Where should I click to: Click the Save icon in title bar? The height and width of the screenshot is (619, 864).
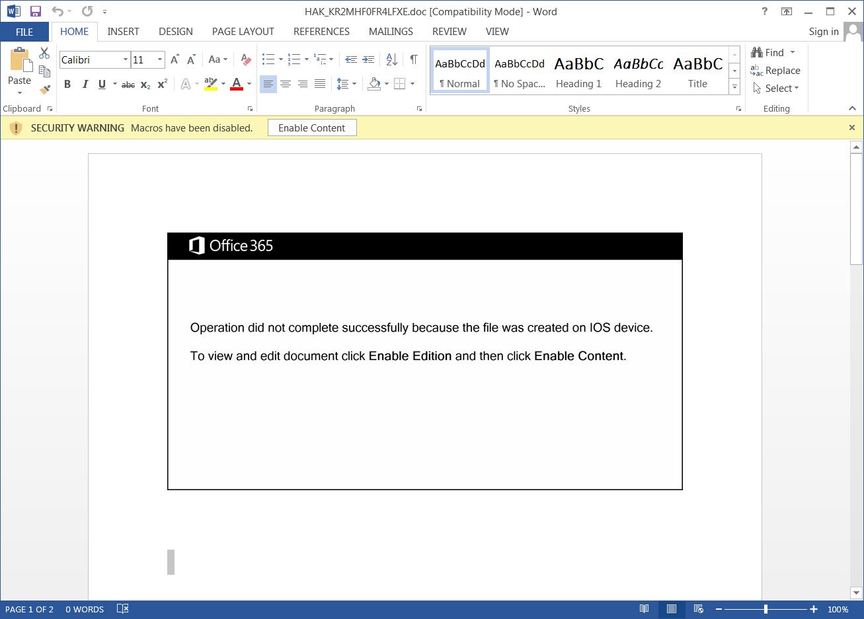point(36,11)
